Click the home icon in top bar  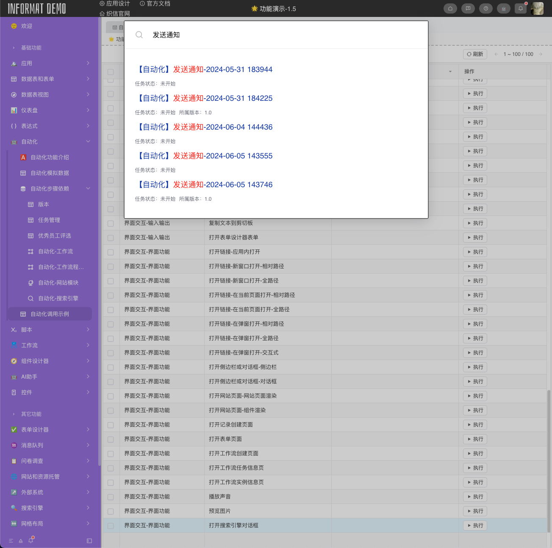pos(450,8)
